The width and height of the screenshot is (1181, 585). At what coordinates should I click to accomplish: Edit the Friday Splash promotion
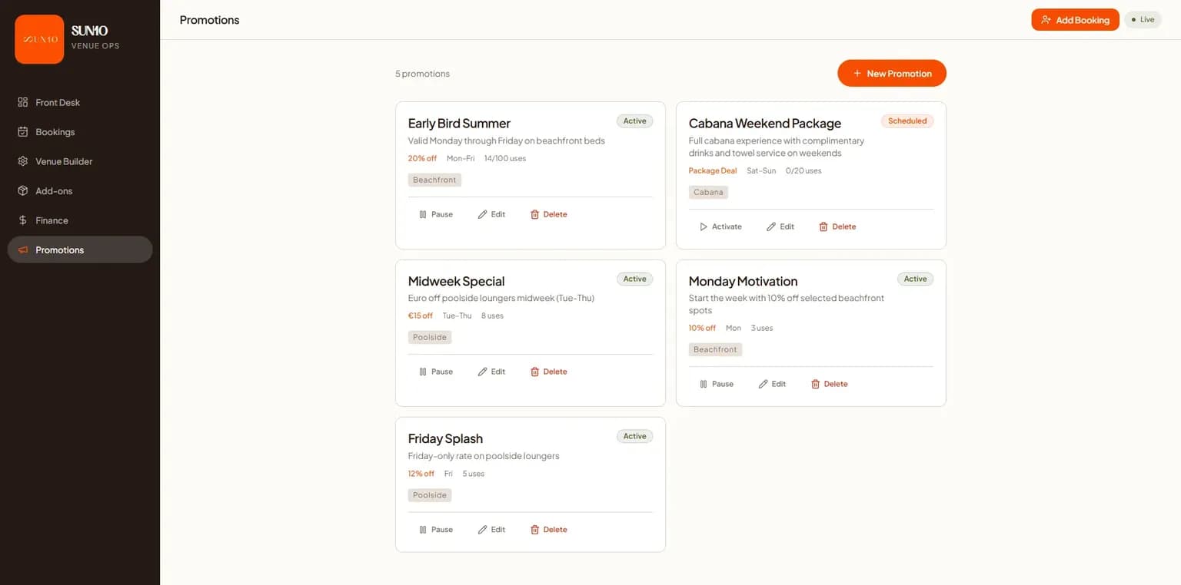(x=491, y=530)
